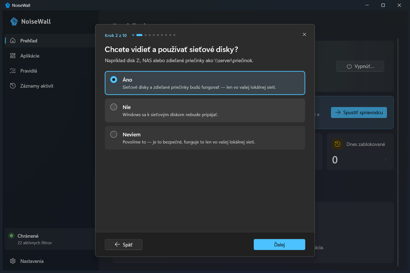Close the wizard dialog with the X
This screenshot has width=410, height=273.
pos(304,34)
